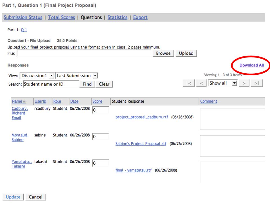Open the Last Submission dropdown
The height and width of the screenshot is (203, 270).
(x=77, y=76)
